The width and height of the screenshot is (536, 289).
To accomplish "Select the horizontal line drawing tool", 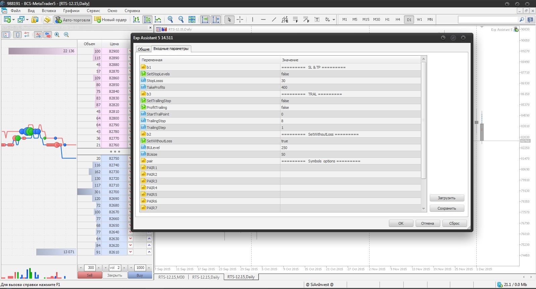I will [263, 19].
